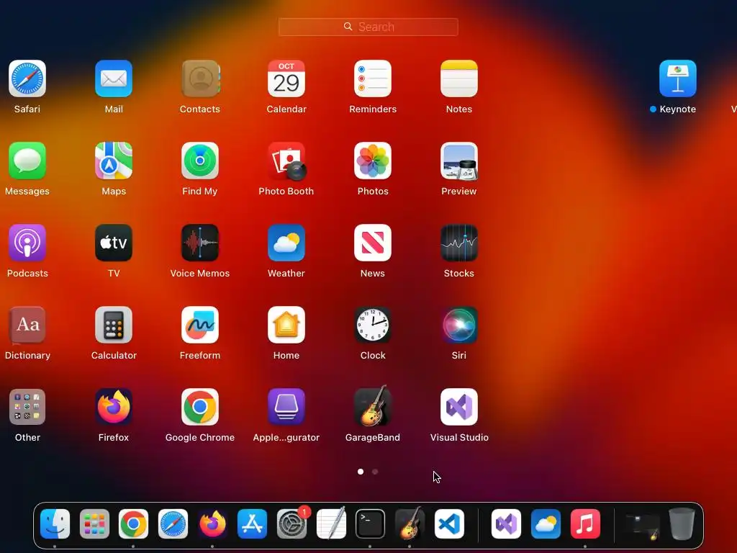
Task: Open System Settings with the notification badge
Action: [x=292, y=524]
